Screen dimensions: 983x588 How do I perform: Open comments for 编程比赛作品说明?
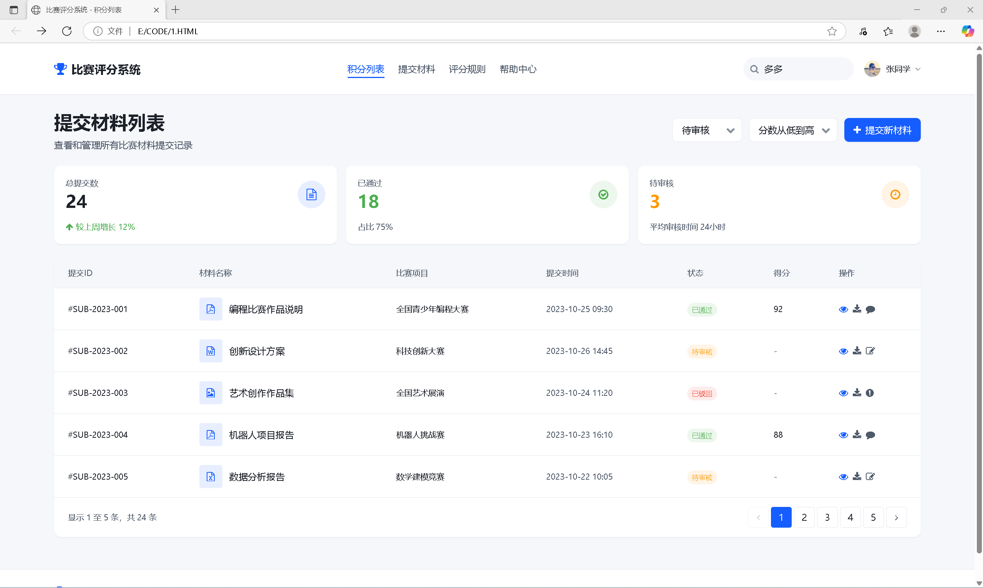click(870, 309)
